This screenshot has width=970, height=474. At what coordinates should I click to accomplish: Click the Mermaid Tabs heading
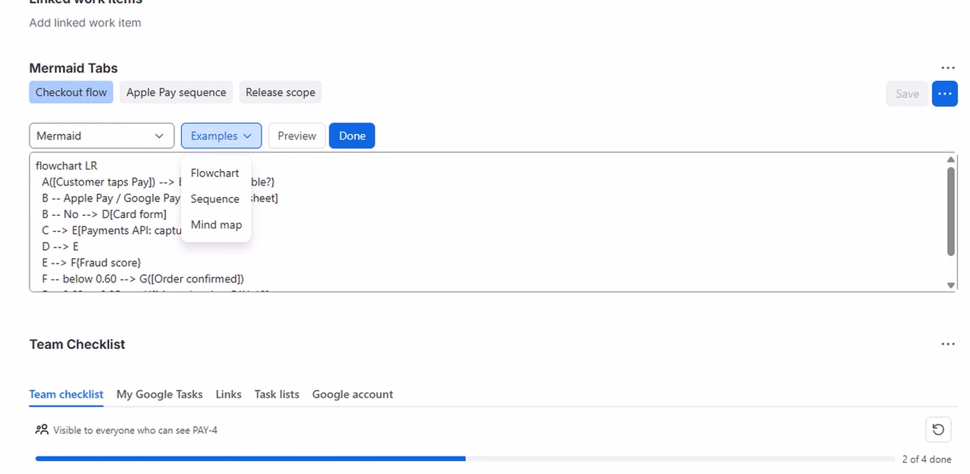pyautogui.click(x=74, y=68)
